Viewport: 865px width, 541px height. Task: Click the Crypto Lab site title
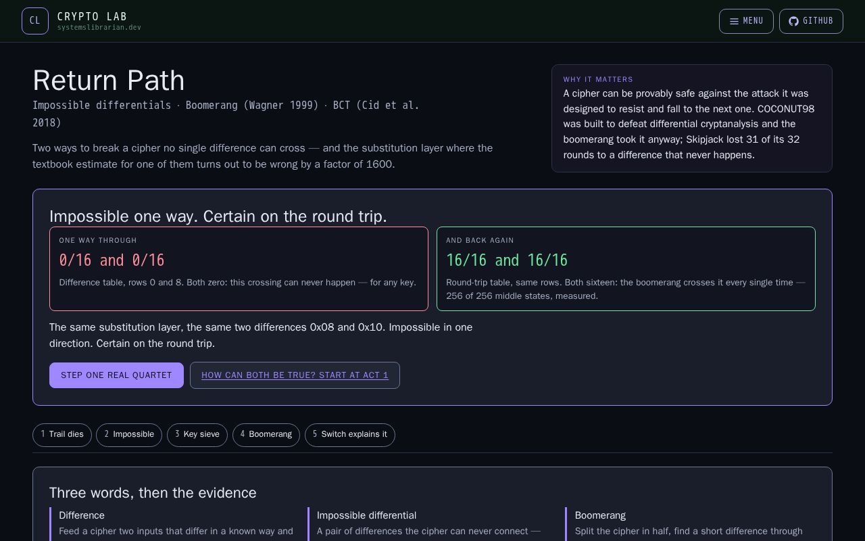[x=92, y=16]
